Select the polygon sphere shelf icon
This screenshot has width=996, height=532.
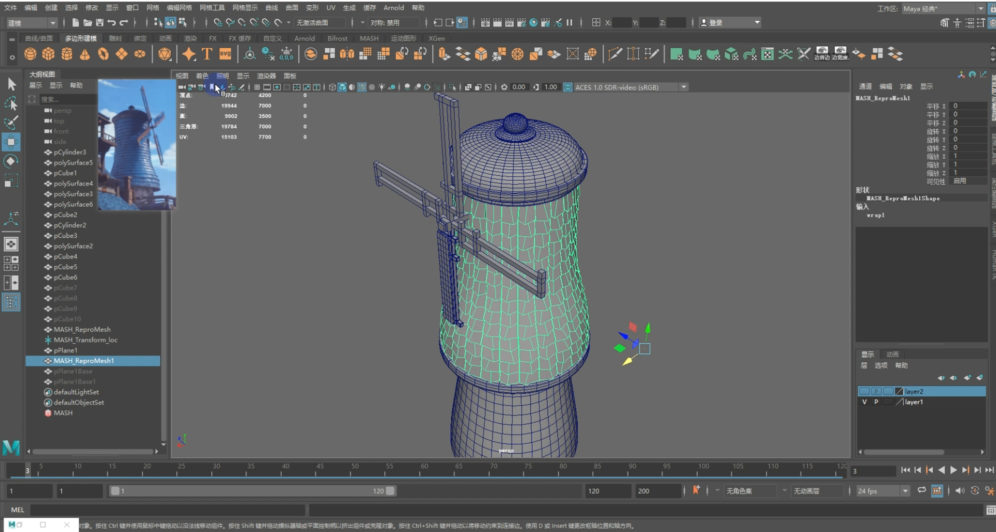(x=30, y=54)
